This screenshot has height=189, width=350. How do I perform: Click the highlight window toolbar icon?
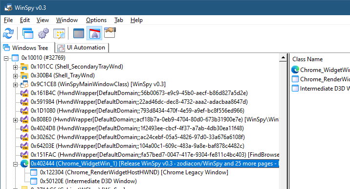(x=59, y=33)
